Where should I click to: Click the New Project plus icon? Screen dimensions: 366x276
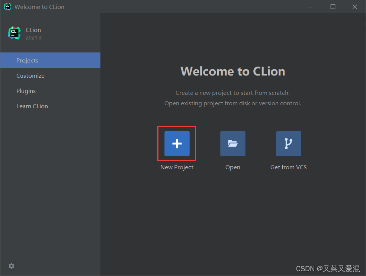coord(177,144)
